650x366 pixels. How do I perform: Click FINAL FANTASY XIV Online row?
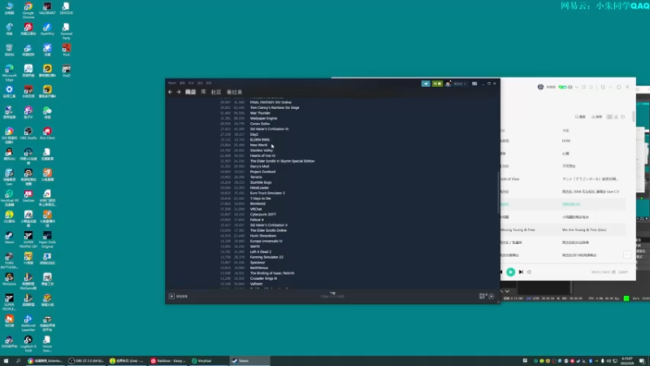pos(271,102)
